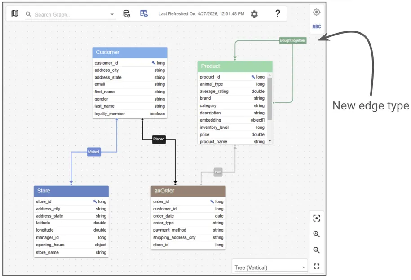The width and height of the screenshot is (411, 280).
Task: Select the email row in Customer
Action: tap(130, 84)
